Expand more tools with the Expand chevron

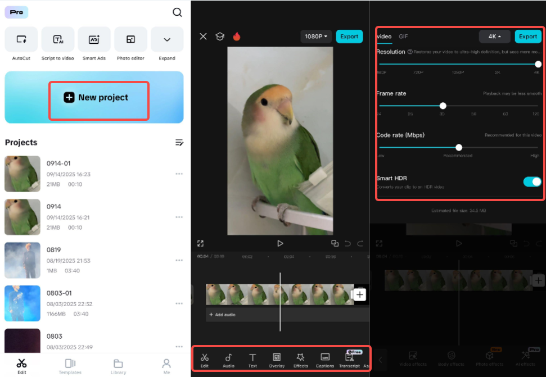click(166, 39)
